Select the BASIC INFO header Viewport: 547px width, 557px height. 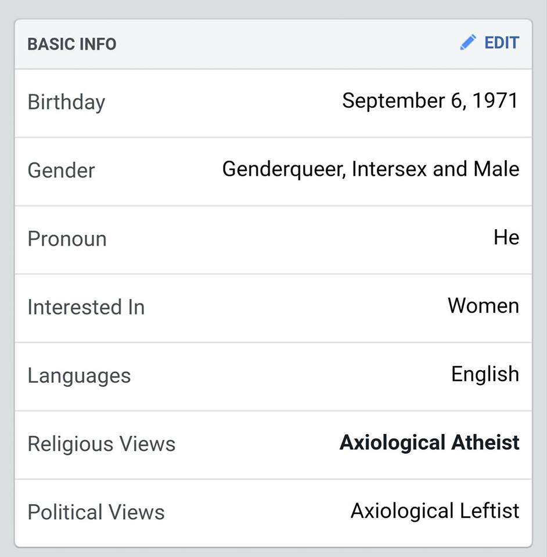[72, 45]
